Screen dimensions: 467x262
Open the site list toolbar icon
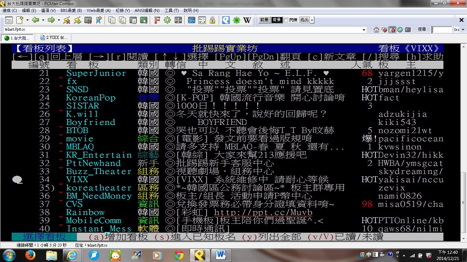9,20
